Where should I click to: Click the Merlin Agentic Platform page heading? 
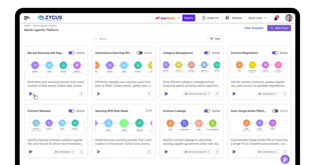(x=41, y=30)
